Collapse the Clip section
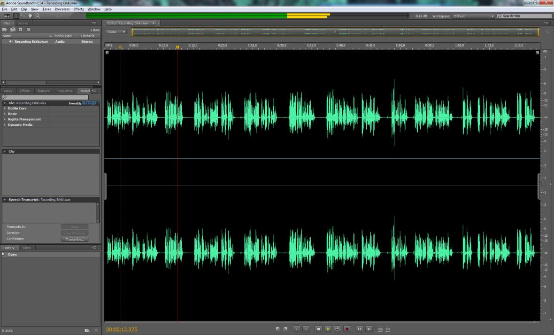The image size is (554, 335). [5, 151]
